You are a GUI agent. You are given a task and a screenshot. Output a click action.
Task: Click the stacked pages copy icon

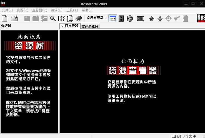click(x=70, y=19)
